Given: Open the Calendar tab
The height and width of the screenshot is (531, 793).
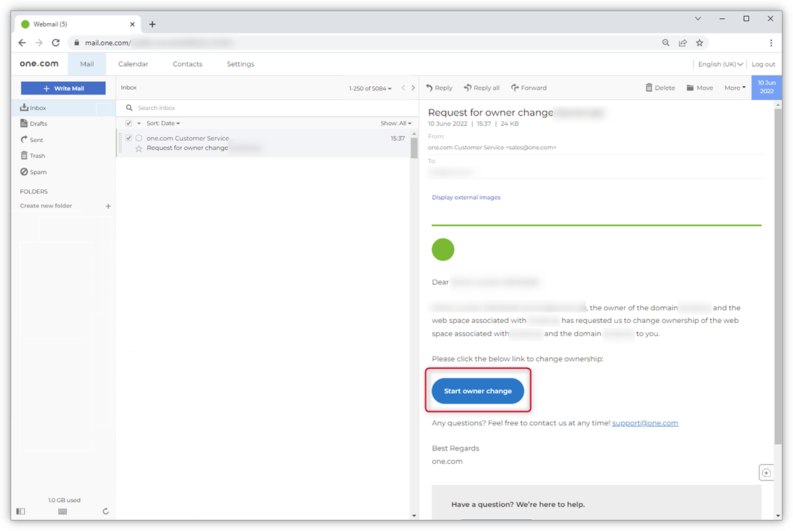Looking at the screenshot, I should point(133,64).
